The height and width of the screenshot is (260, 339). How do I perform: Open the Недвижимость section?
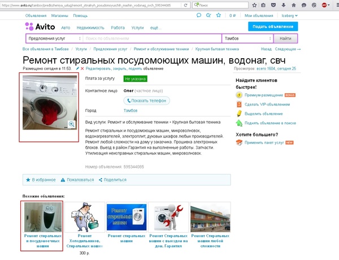point(90,28)
